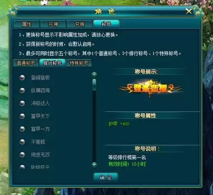Click the scroll down arrow of title list
The height and width of the screenshot is (195, 213).
point(94,164)
